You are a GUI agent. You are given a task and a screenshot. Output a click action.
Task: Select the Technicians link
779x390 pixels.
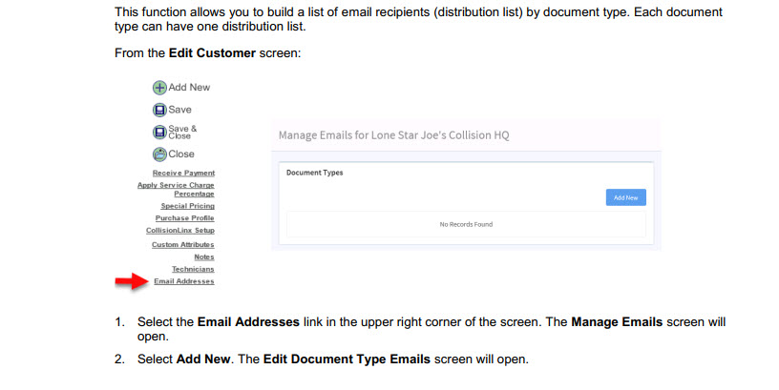(193, 269)
